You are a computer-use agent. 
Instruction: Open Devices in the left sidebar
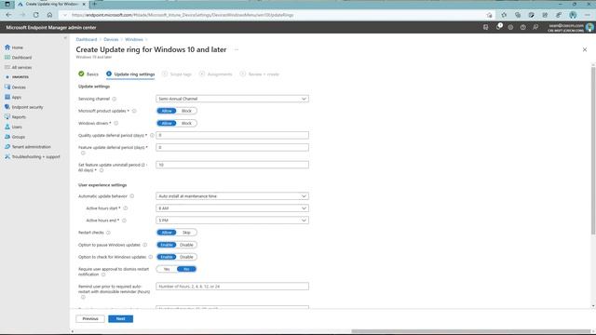tap(15, 87)
